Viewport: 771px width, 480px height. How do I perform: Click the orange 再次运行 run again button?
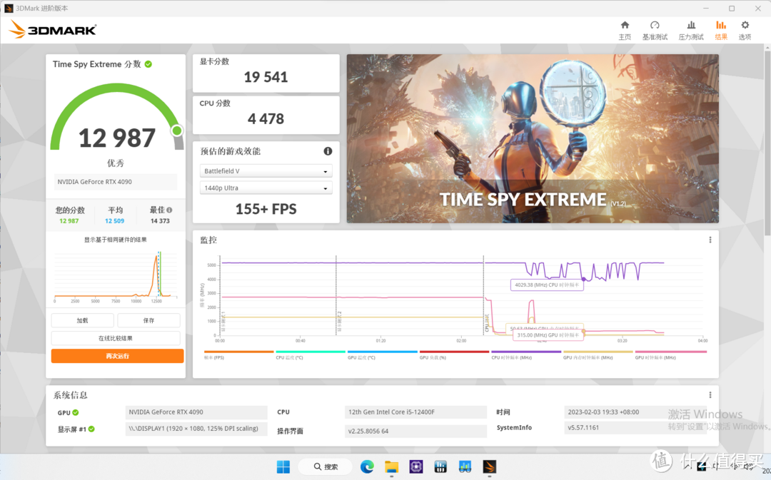[x=118, y=356]
